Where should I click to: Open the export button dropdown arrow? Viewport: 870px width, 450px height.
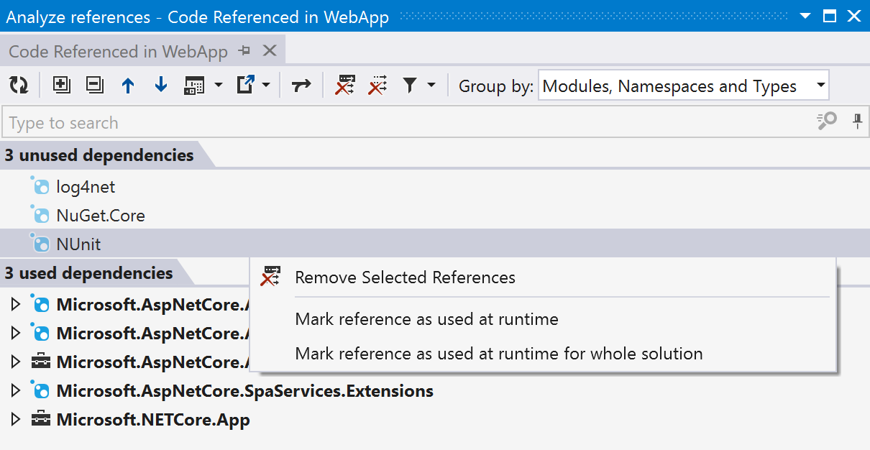click(x=266, y=86)
